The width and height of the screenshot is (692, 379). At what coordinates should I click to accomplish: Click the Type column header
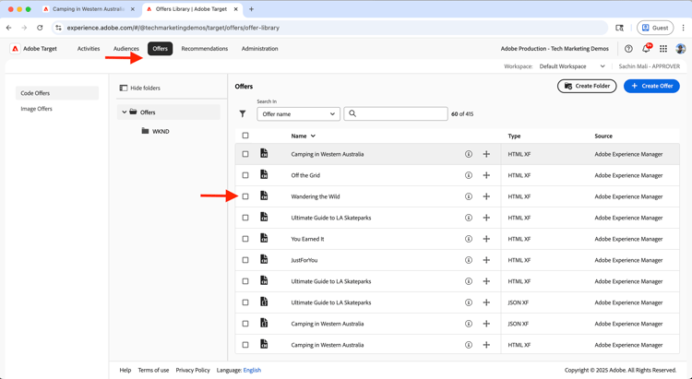[514, 136]
